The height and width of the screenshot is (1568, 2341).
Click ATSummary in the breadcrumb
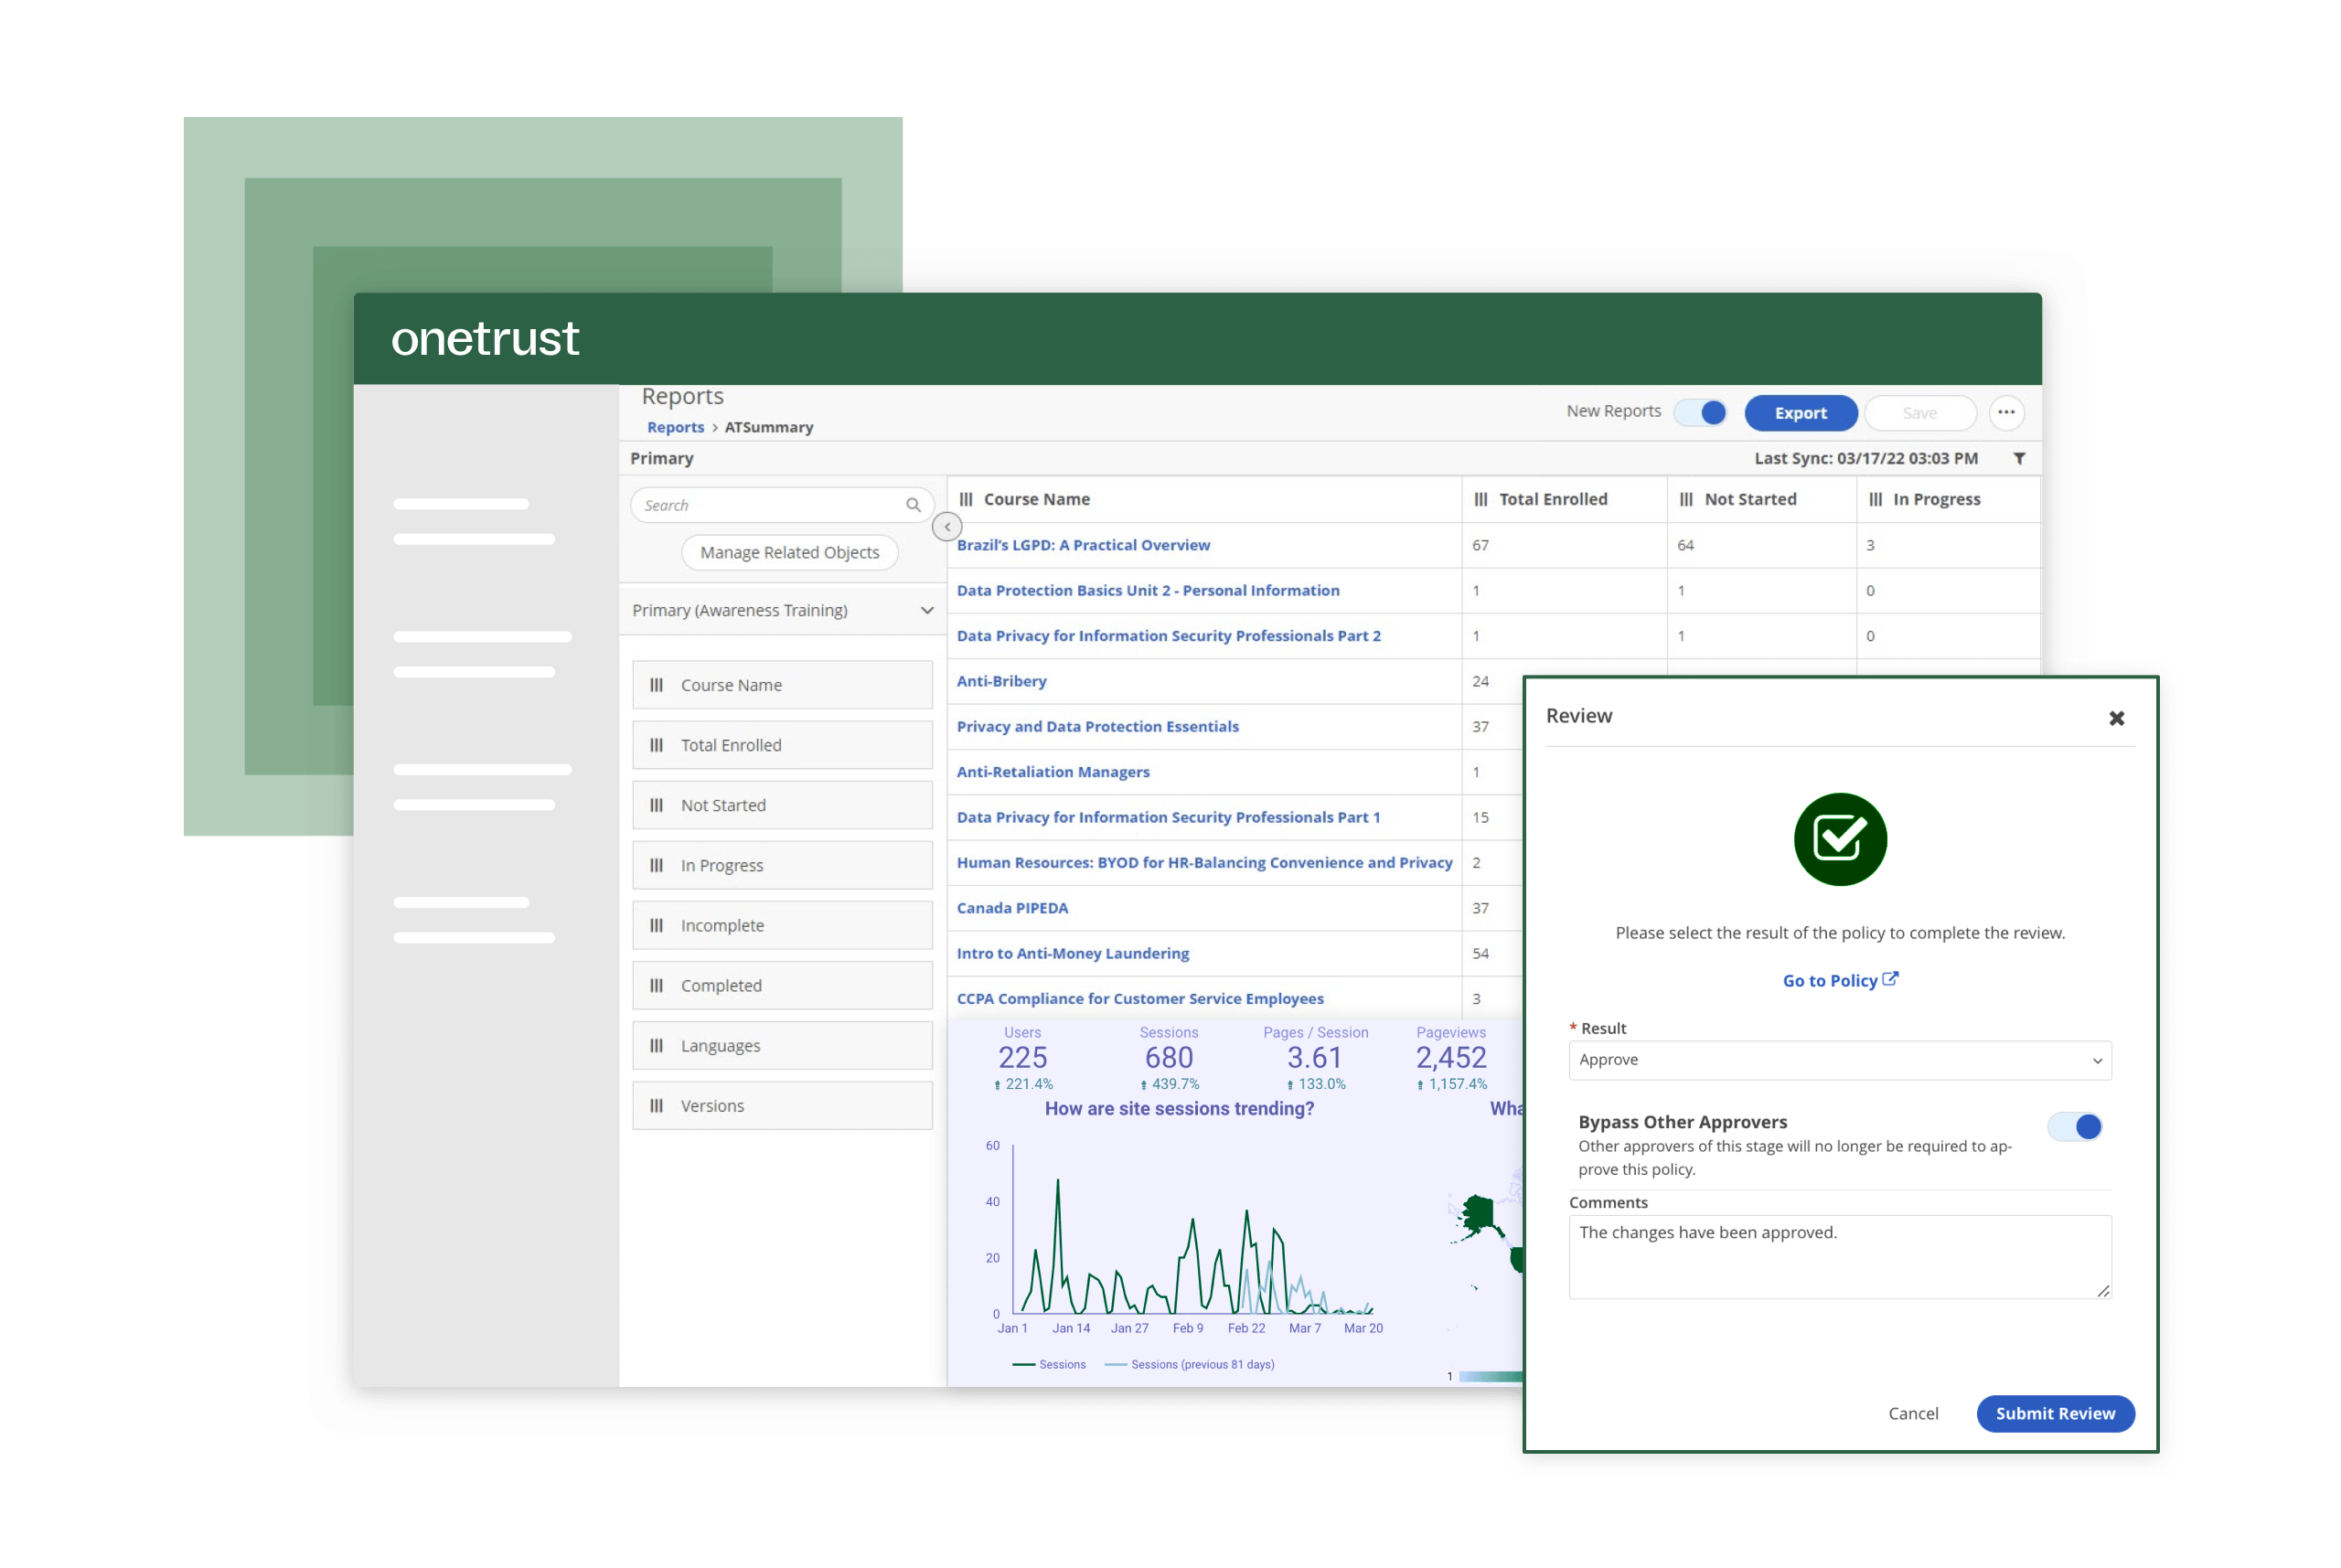click(x=768, y=427)
